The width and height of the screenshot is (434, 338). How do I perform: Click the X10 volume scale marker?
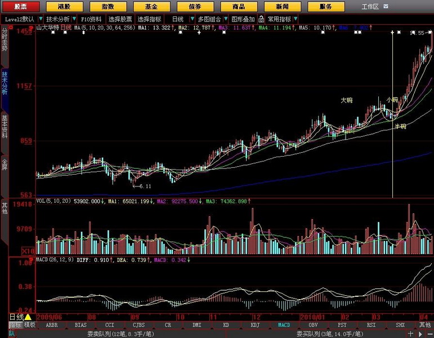click(x=28, y=250)
